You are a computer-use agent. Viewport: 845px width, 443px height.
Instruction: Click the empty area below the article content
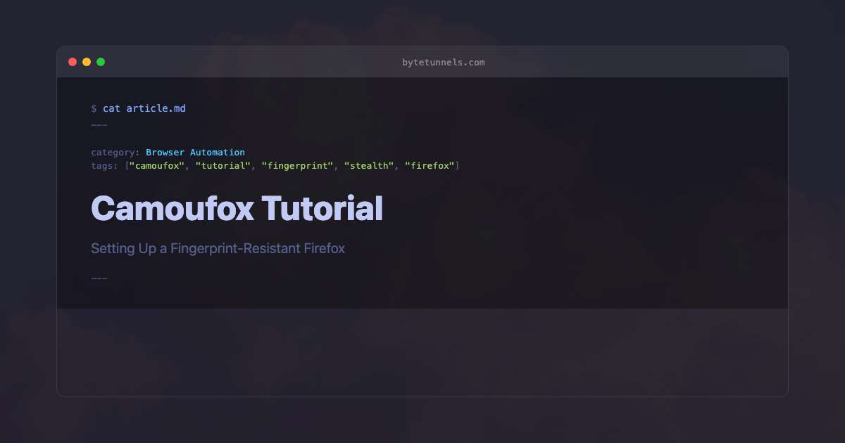[423, 352]
